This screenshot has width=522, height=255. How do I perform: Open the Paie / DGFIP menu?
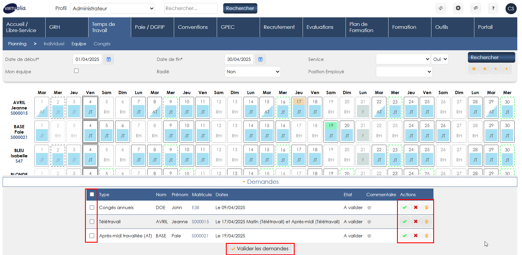pos(150,27)
